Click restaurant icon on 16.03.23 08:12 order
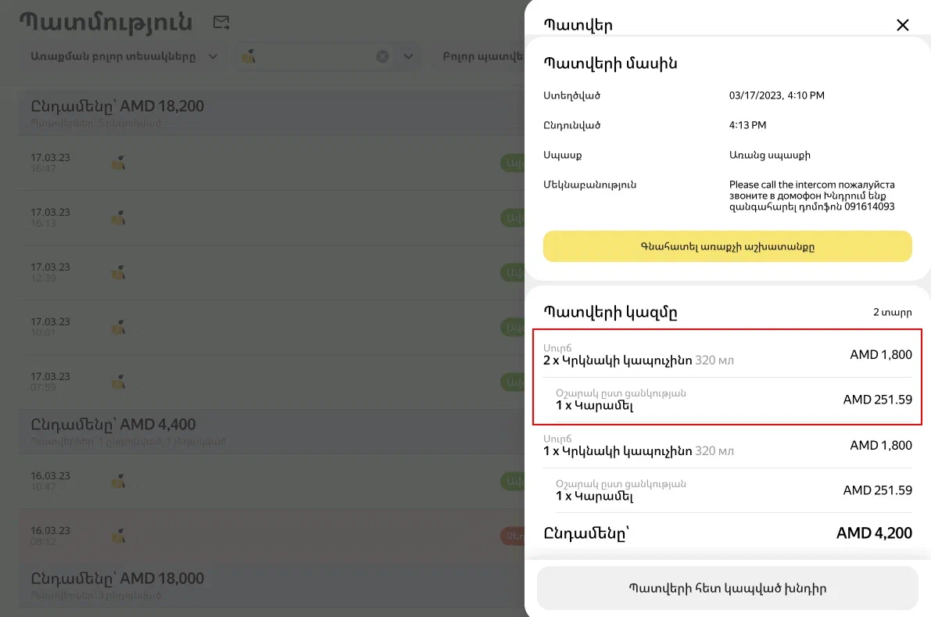This screenshot has height=617, width=931. pyautogui.click(x=118, y=536)
